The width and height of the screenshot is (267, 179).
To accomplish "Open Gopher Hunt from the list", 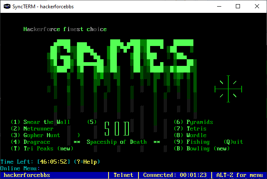I will (x=35, y=135).
